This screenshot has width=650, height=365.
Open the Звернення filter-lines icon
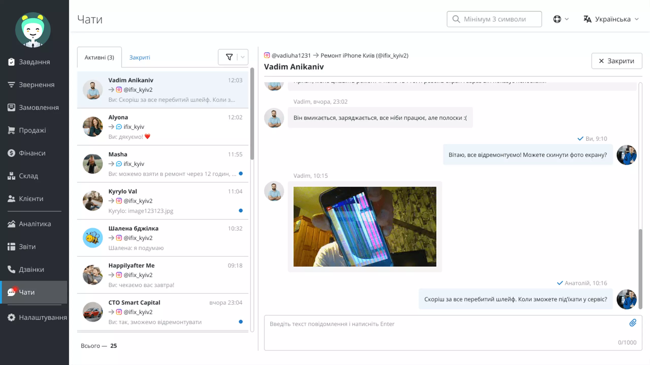(11, 85)
